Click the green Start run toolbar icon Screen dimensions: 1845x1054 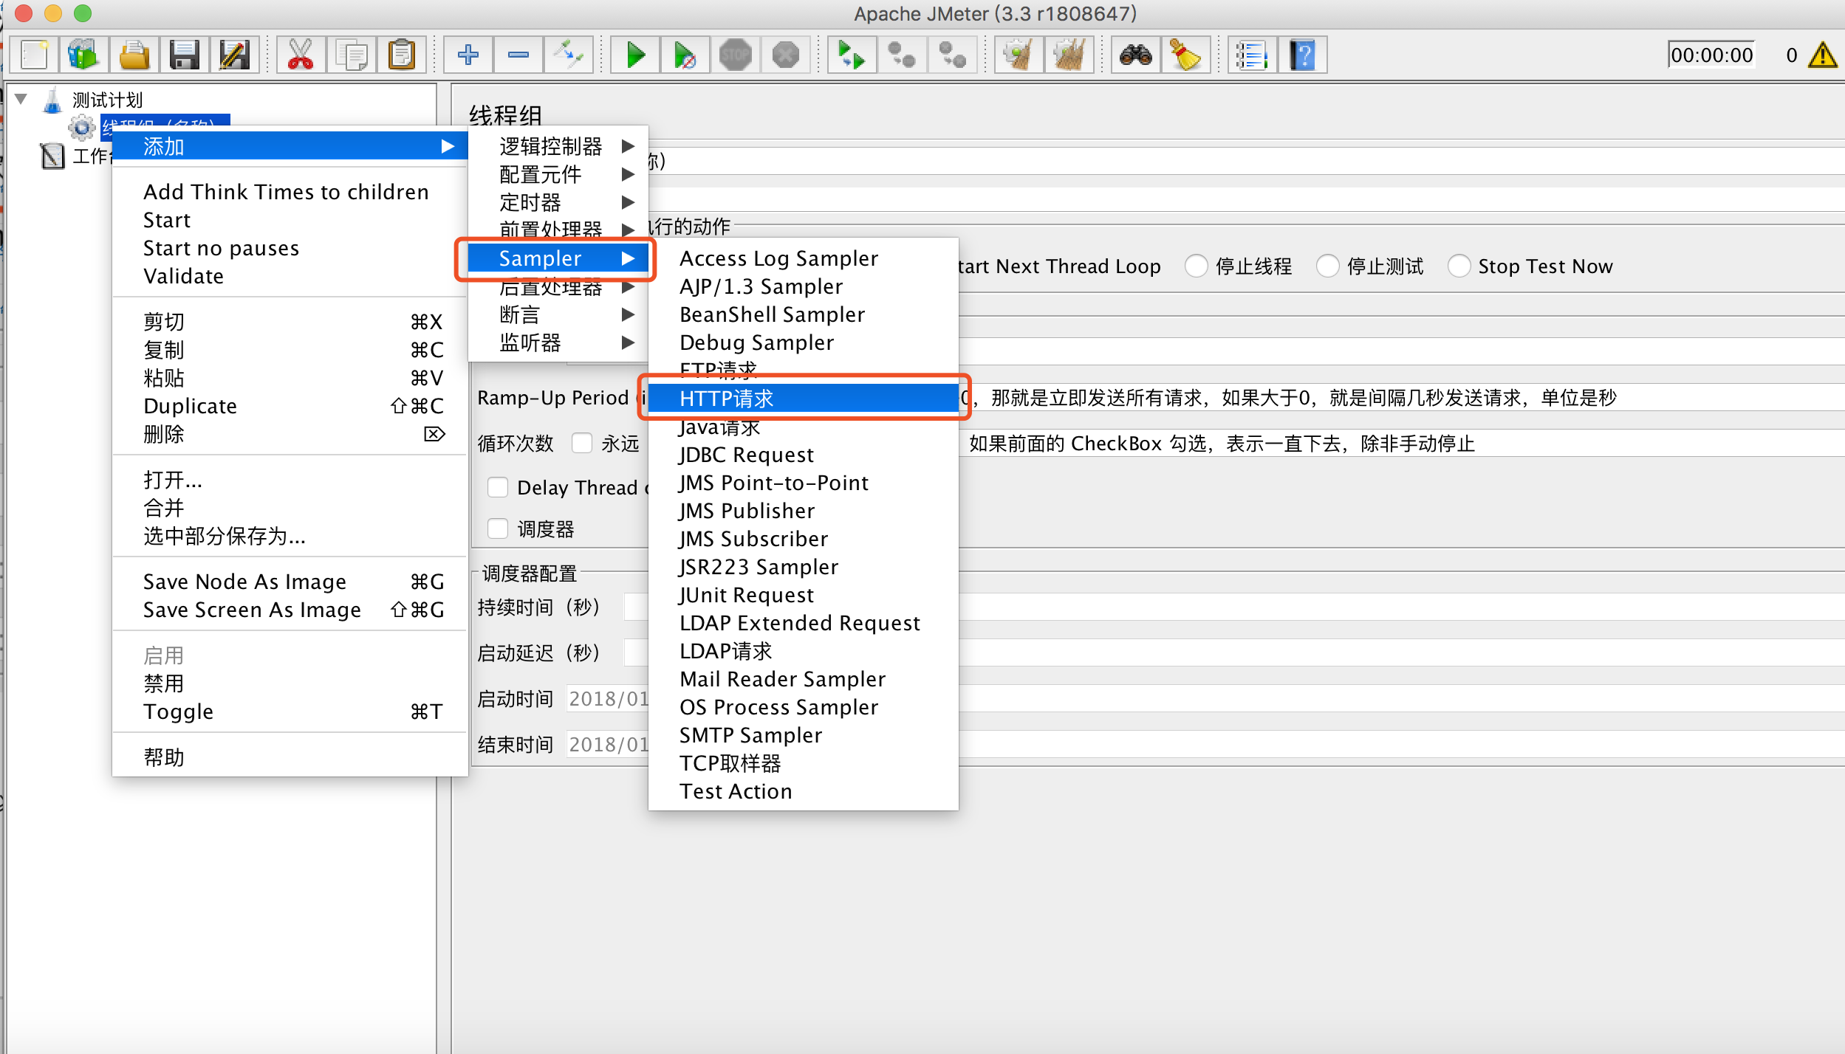tap(634, 55)
